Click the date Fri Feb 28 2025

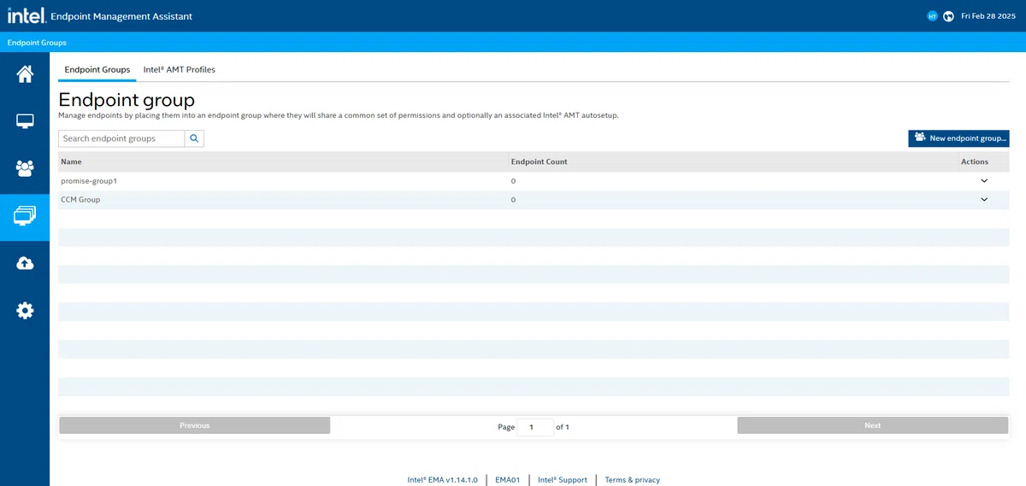pos(989,16)
